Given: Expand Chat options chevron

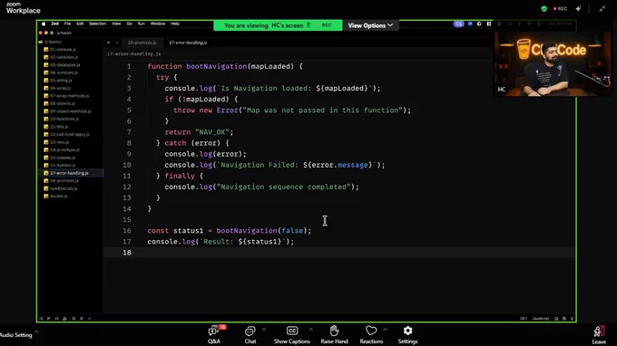Looking at the screenshot, I should tap(264, 330).
